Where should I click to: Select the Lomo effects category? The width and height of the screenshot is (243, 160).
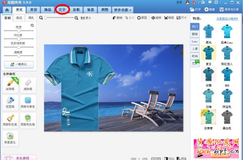pyautogui.click(x=195, y=41)
